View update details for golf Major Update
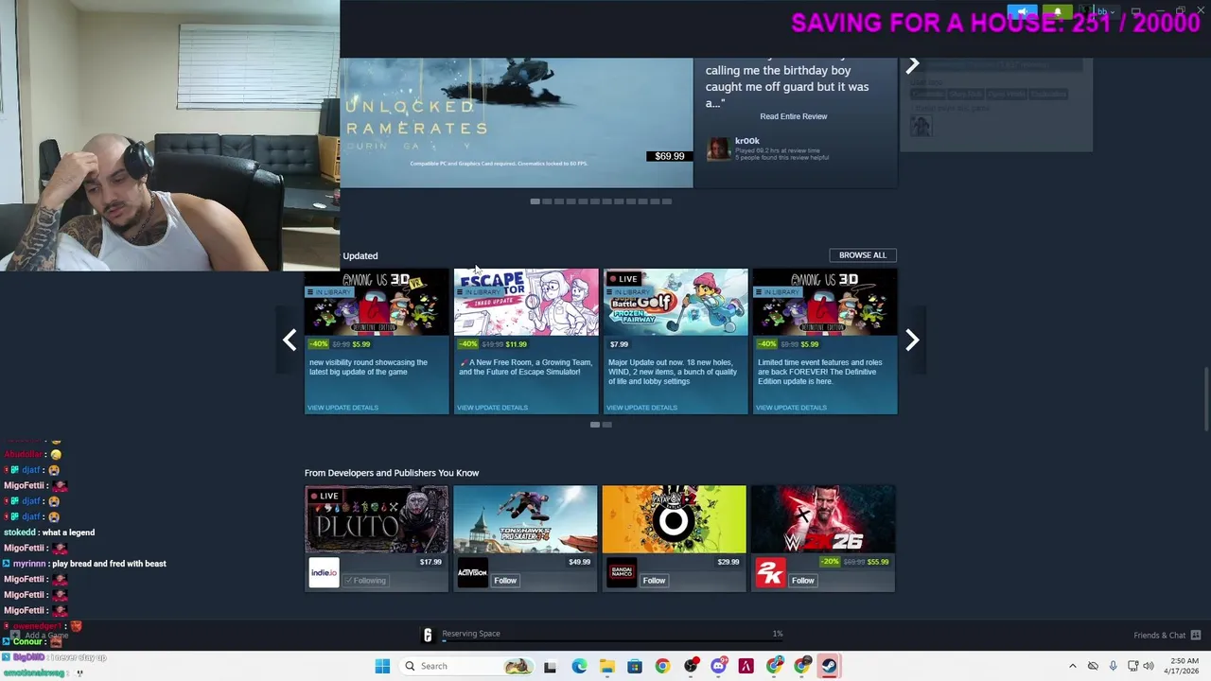1211x681 pixels. [641, 408]
